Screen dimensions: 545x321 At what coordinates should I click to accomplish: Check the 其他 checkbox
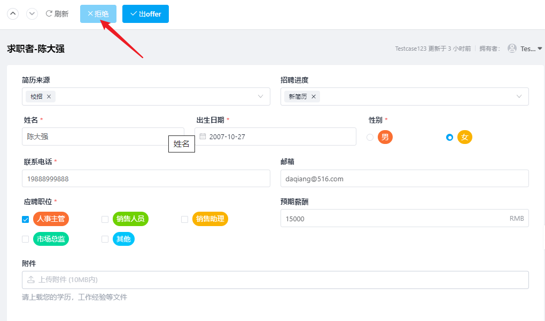(x=105, y=239)
